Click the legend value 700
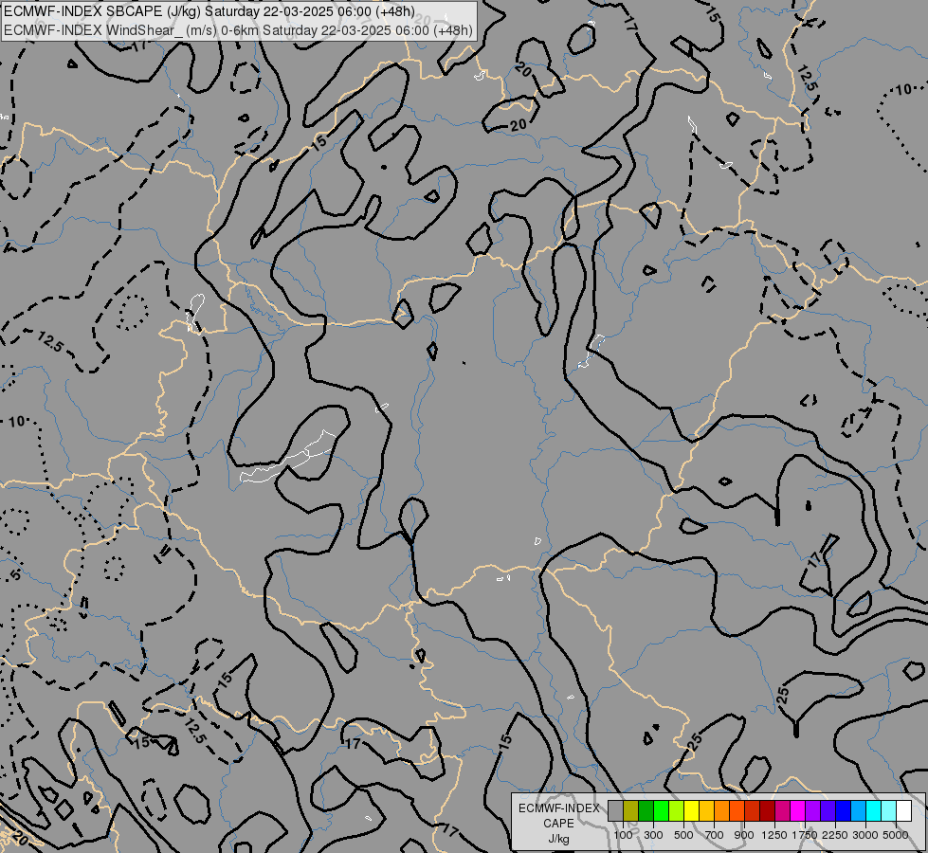This screenshot has height=853, width=928. [x=715, y=835]
